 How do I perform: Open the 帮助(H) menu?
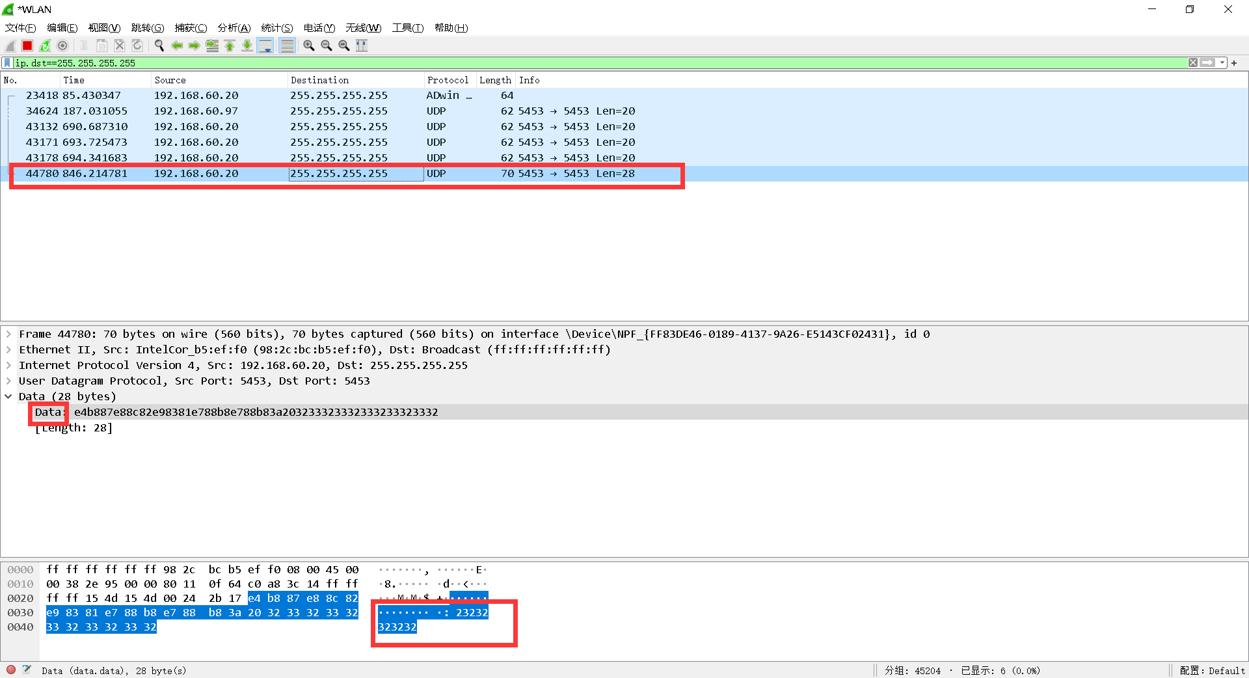coord(451,28)
